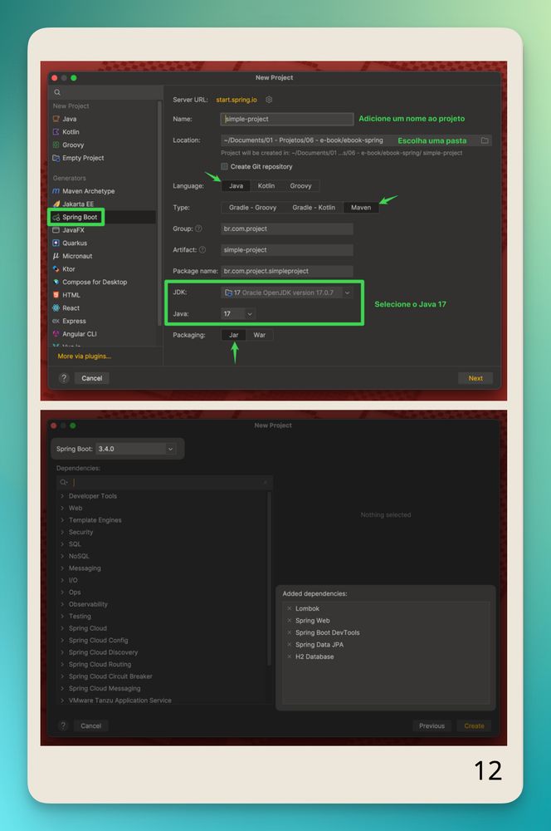
Task: Expand the Messaging category
Action: coord(62,568)
